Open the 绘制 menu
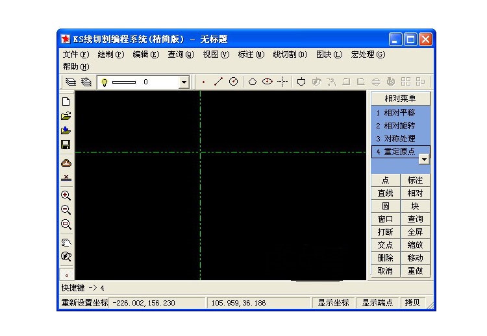Viewport: 487px width, 336px height. 110,54
